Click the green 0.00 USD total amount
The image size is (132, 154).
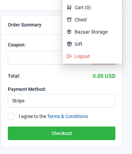tap(104, 76)
